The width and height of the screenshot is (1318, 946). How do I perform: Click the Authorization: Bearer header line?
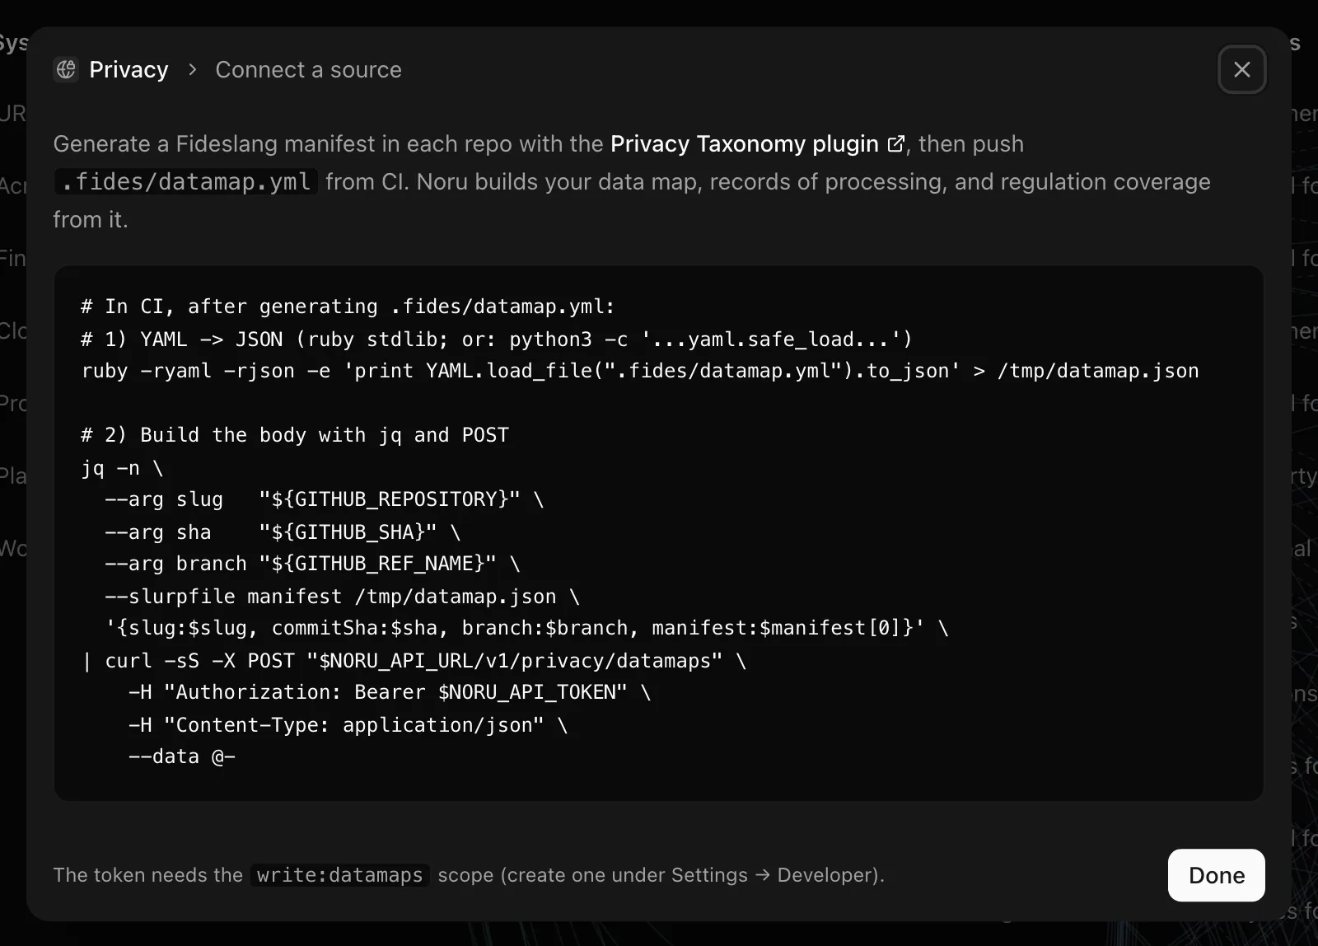[x=390, y=692]
